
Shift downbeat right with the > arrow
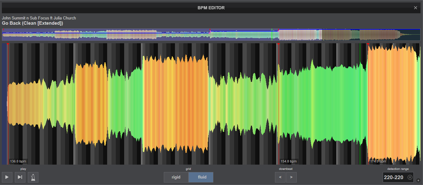pyautogui.click(x=291, y=177)
